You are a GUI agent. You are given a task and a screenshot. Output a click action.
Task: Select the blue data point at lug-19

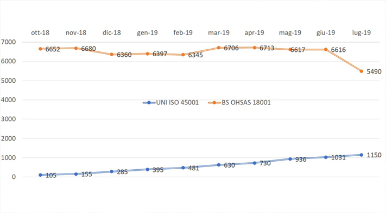(362, 155)
